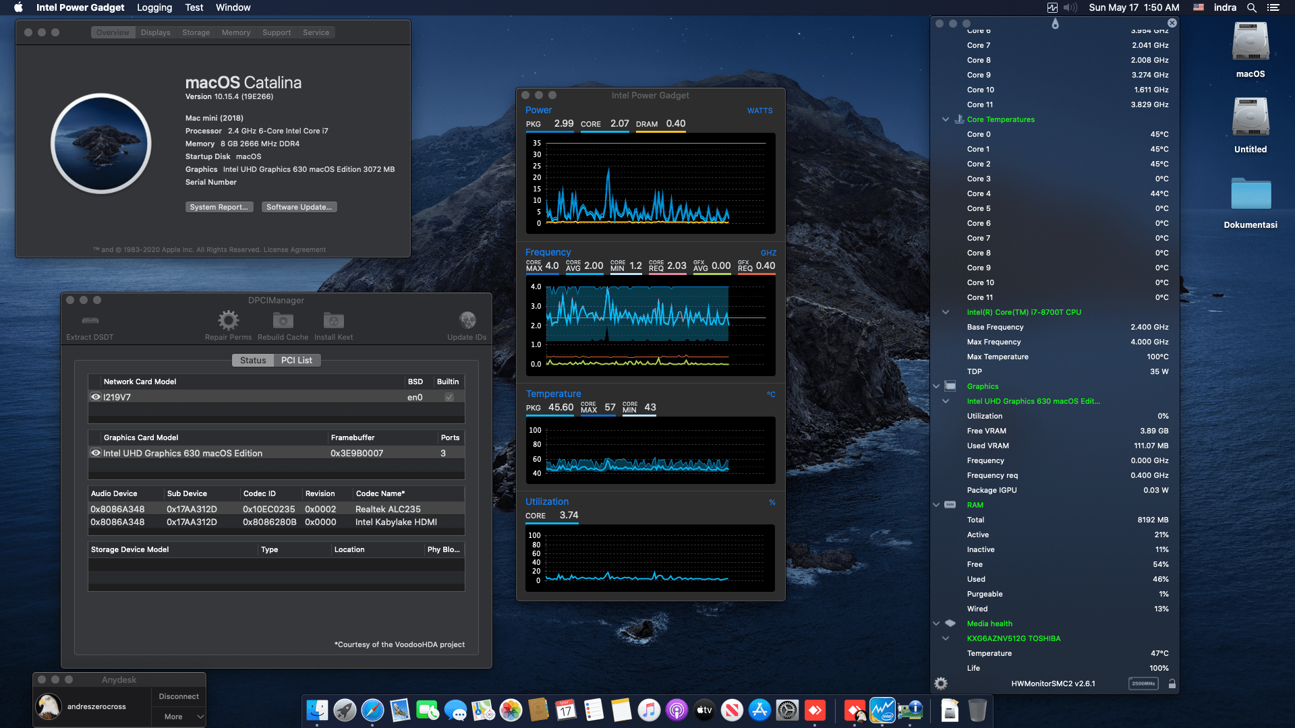Click the macOS Catalina artwork image

(x=101, y=144)
